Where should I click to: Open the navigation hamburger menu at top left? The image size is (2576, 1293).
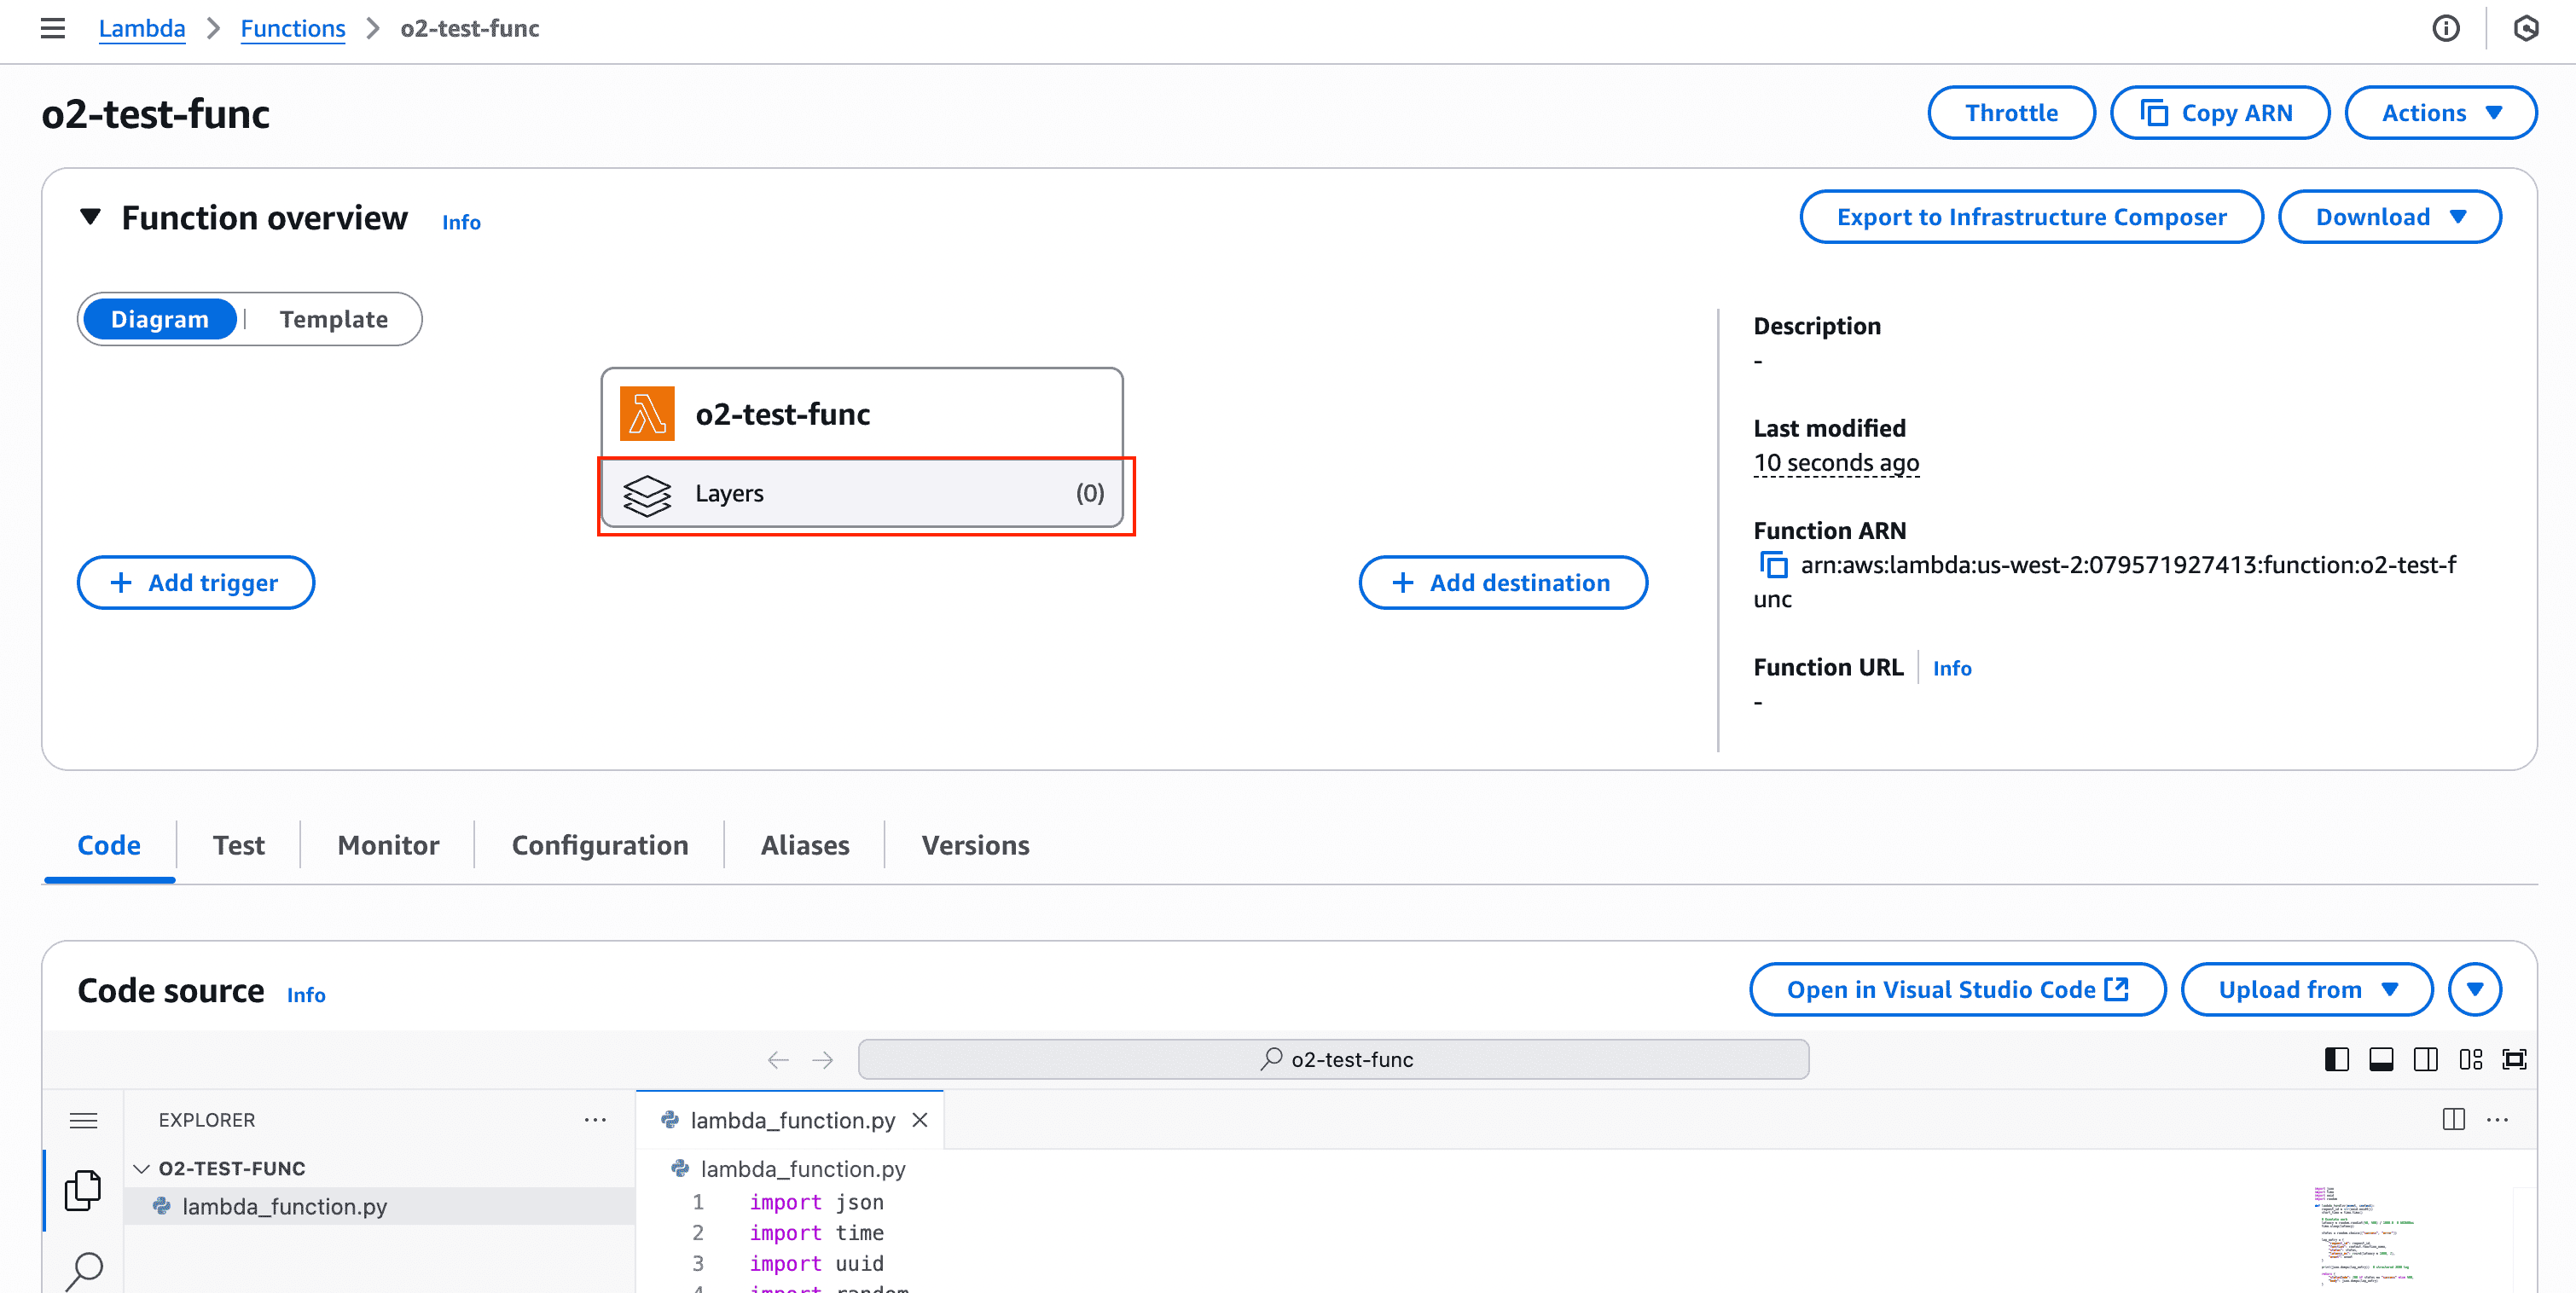pyautogui.click(x=52, y=28)
